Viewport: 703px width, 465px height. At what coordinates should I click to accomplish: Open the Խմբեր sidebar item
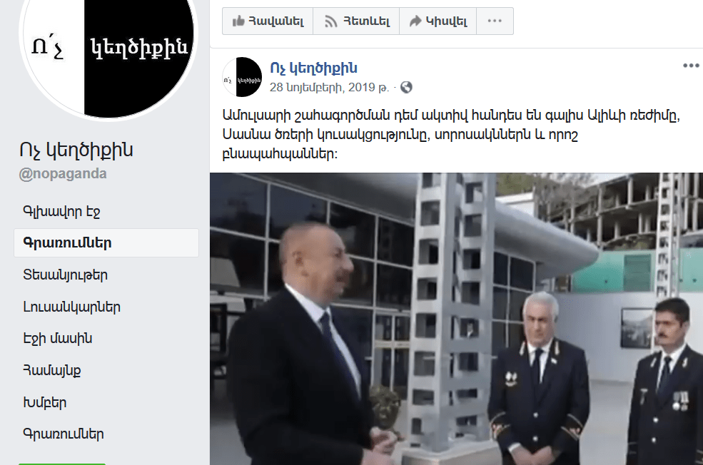(45, 403)
